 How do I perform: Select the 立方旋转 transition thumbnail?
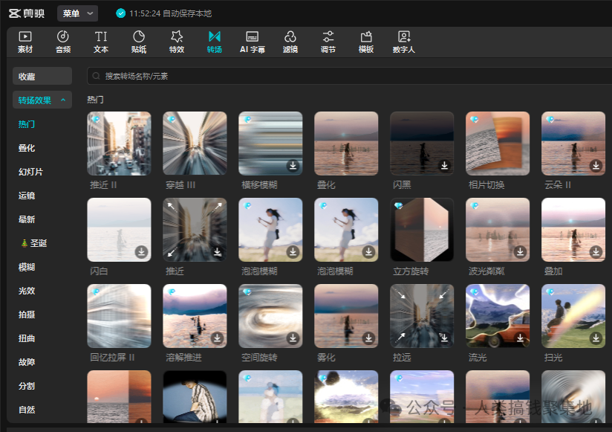pyautogui.click(x=422, y=230)
